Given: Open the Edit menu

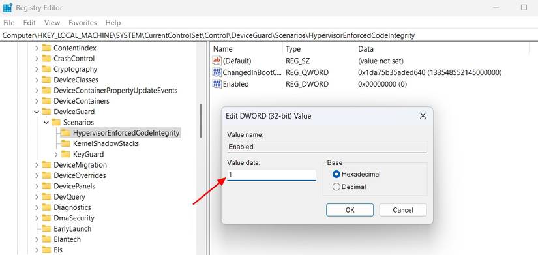Looking at the screenshot, I should pyautogui.click(x=29, y=23).
